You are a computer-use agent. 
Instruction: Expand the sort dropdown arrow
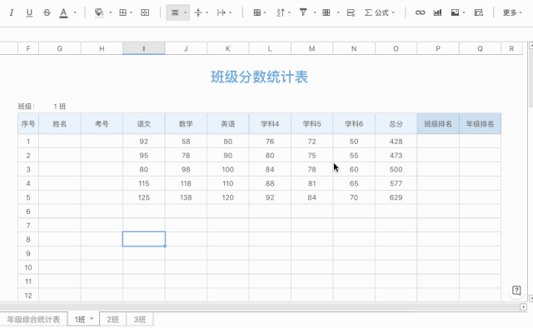click(x=289, y=12)
